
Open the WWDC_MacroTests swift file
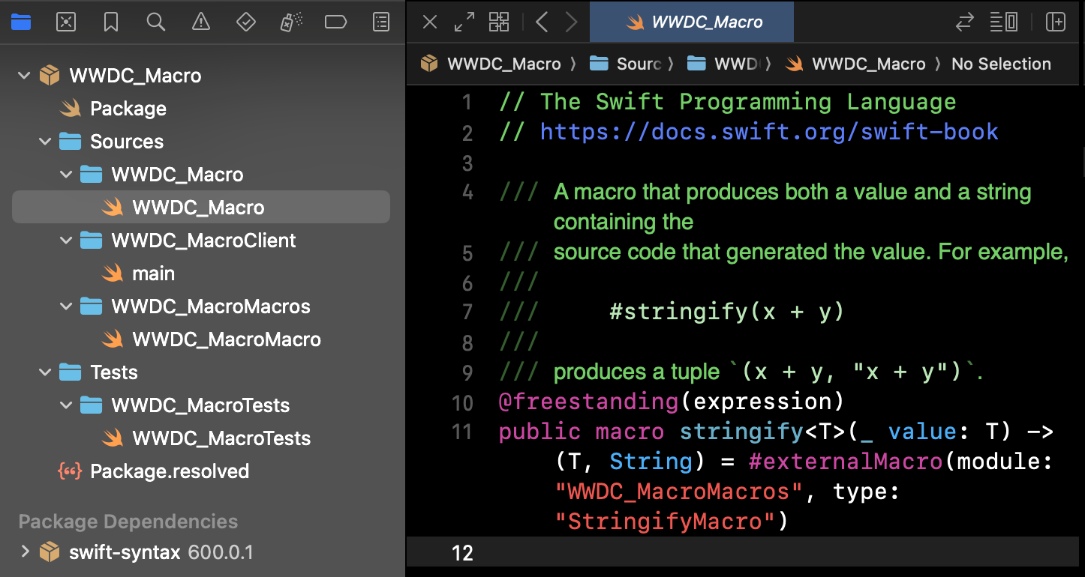point(201,438)
